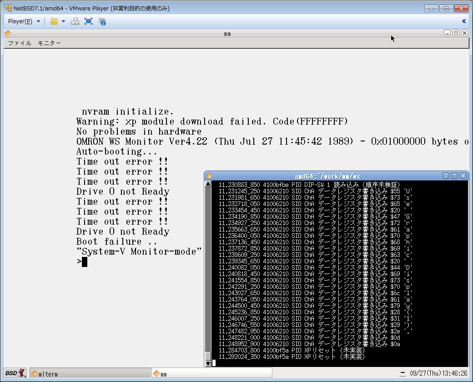Image resolution: width=473 pixels, height=382 pixels.
Task: Click the terminal scrollbar track
Action: 208,269
